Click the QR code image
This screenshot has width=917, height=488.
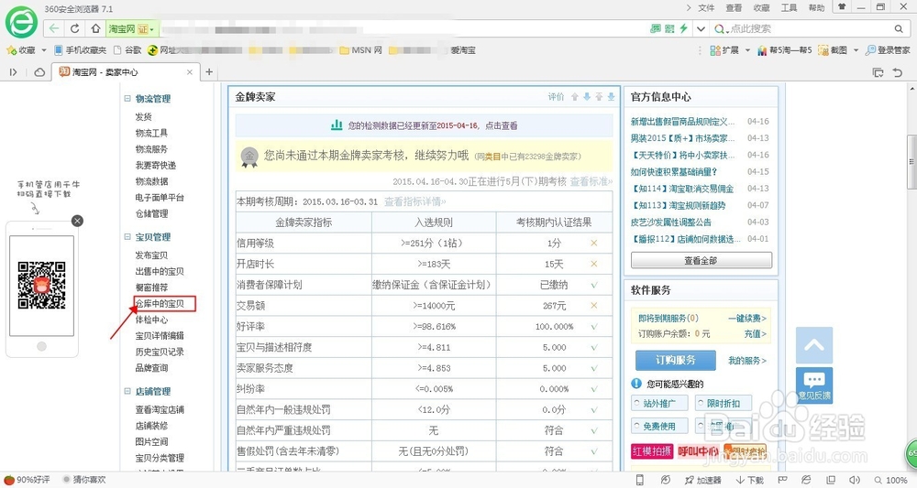click(x=41, y=286)
